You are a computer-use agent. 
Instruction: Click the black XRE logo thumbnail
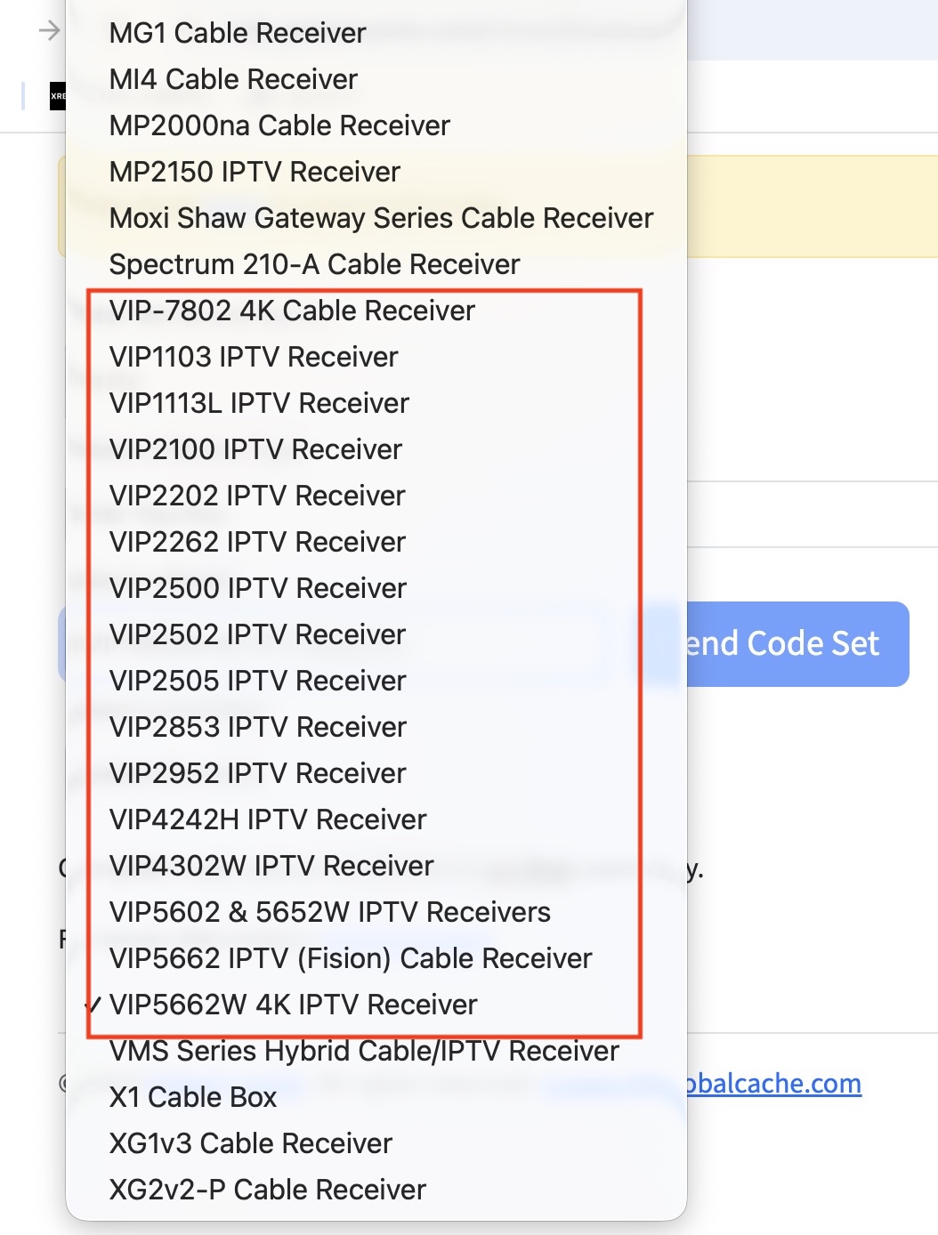[58, 96]
